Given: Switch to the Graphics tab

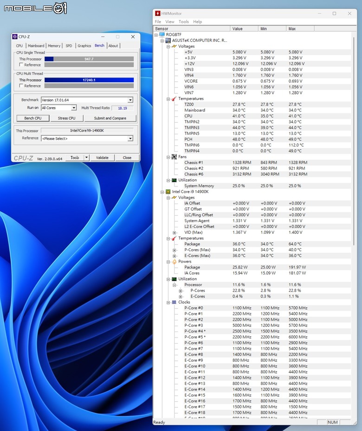Looking at the screenshot, I should click(84, 46).
